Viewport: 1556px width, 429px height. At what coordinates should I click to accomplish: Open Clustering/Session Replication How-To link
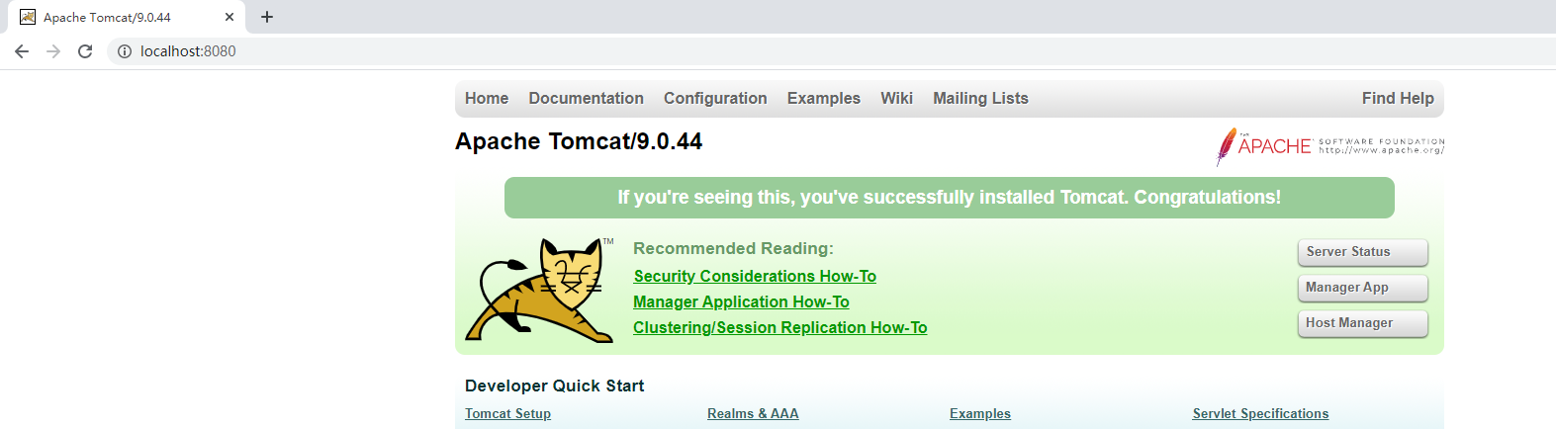point(779,328)
